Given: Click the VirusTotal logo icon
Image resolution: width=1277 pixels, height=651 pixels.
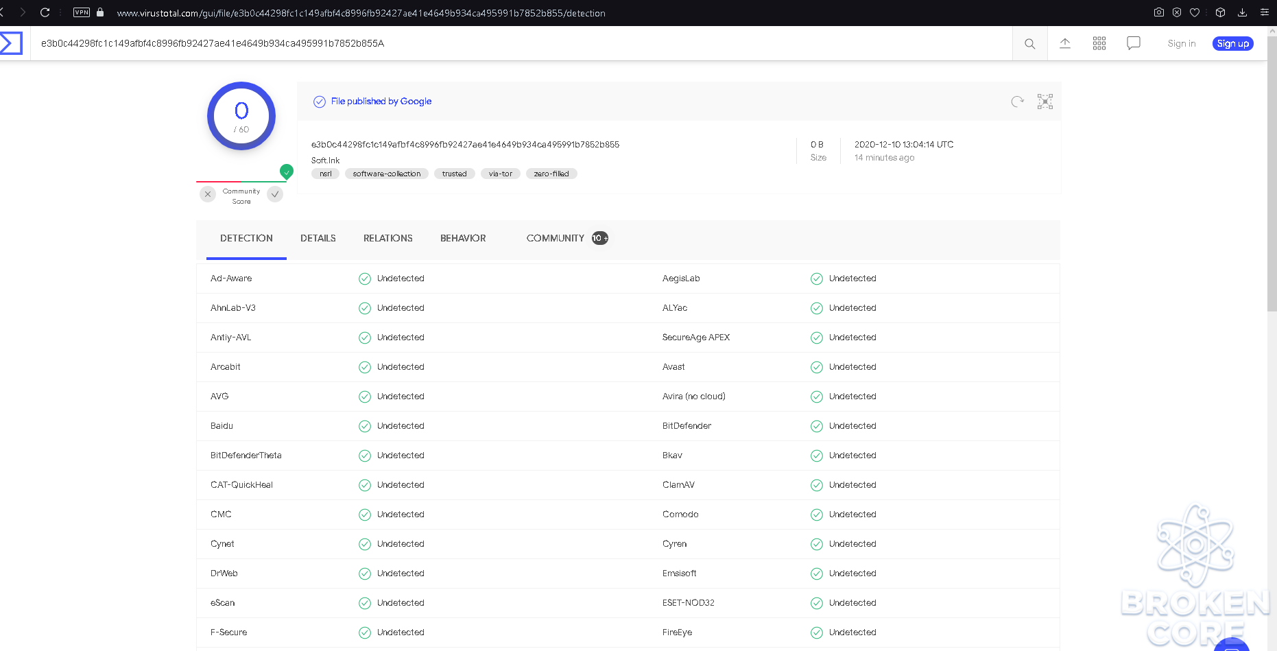Looking at the screenshot, I should tap(11, 43).
